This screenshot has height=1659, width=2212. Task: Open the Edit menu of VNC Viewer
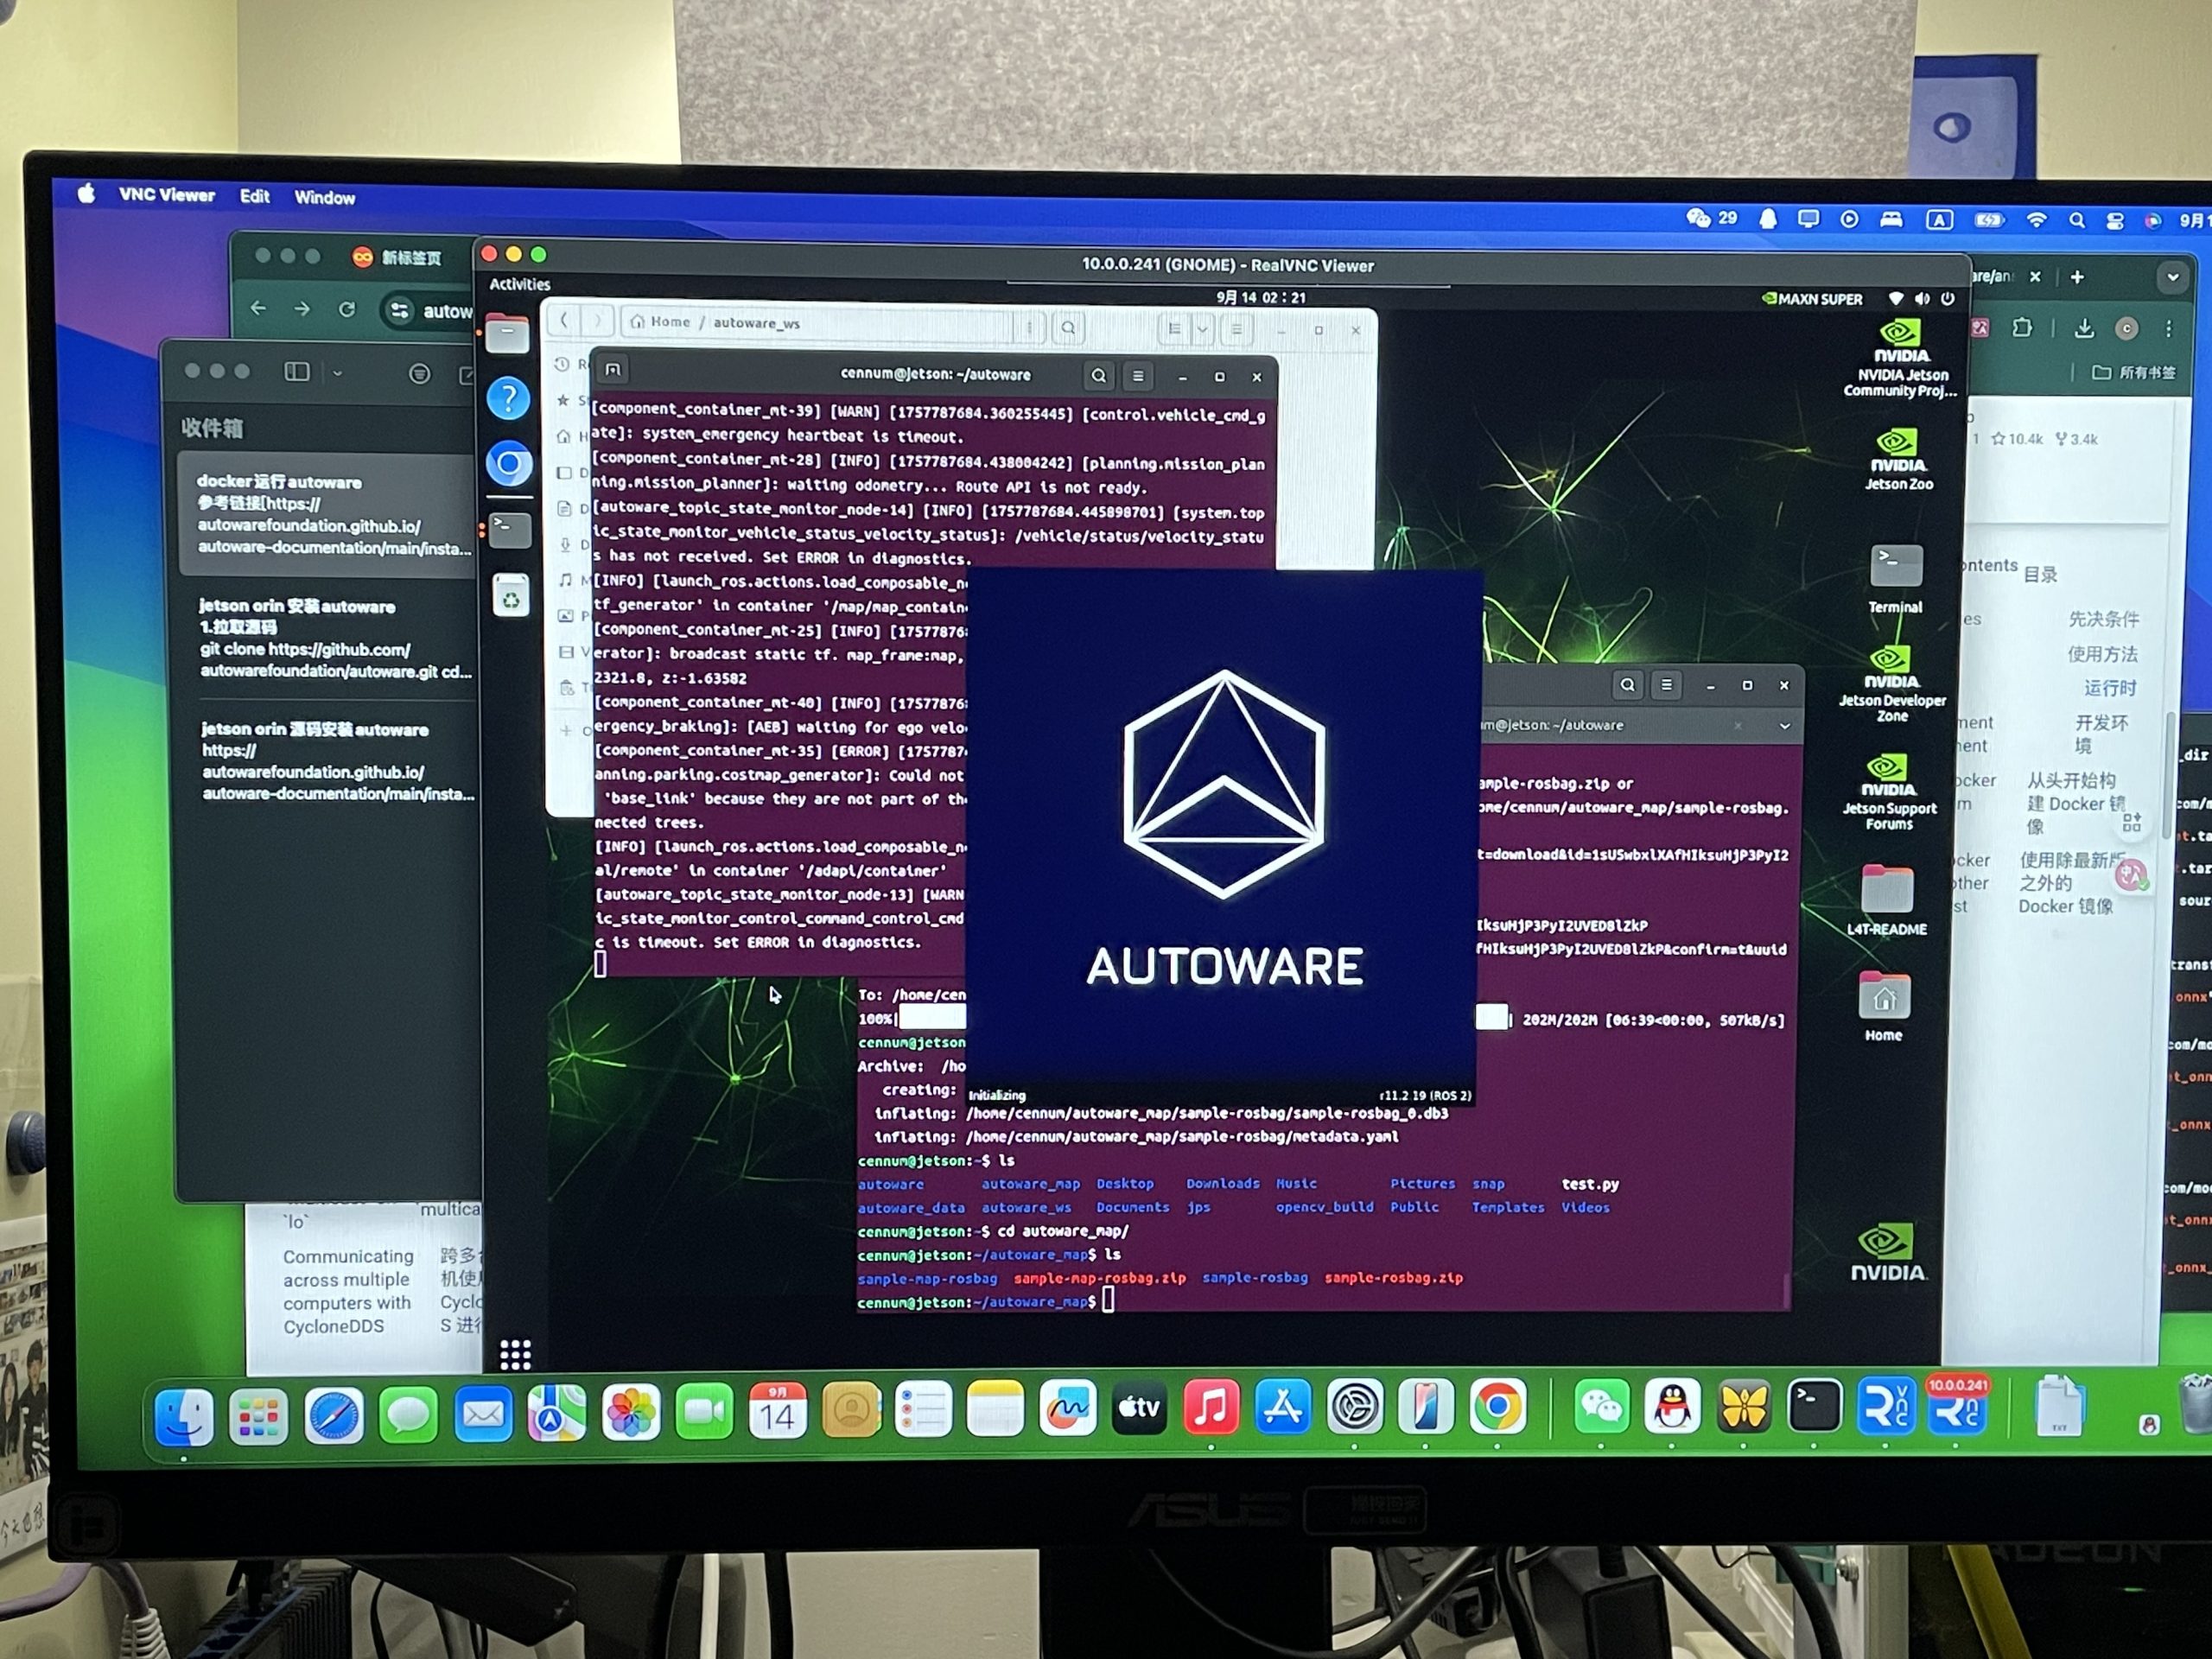[x=253, y=197]
